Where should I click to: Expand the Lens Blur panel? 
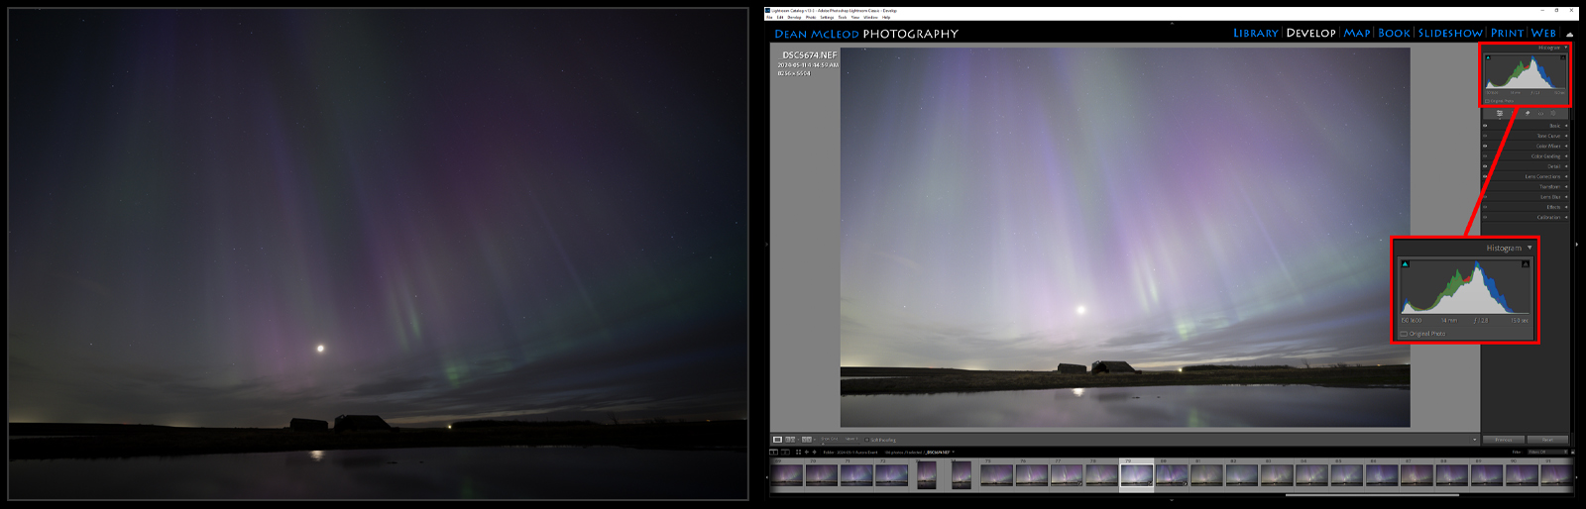click(1566, 197)
